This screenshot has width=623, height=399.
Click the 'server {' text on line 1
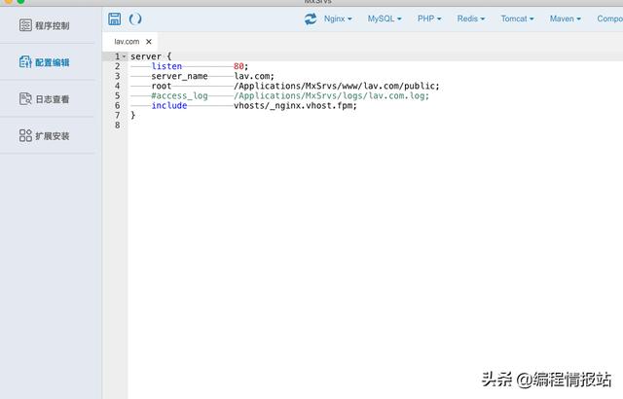[x=151, y=56]
